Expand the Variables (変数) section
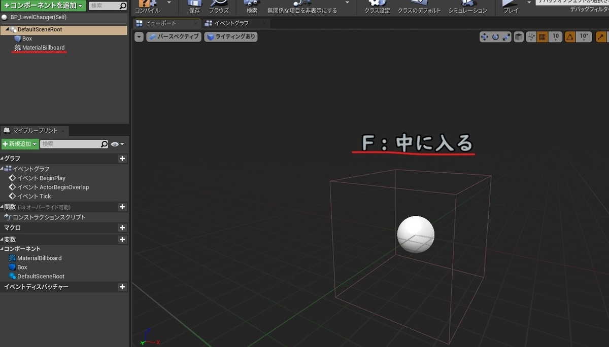 (2, 240)
